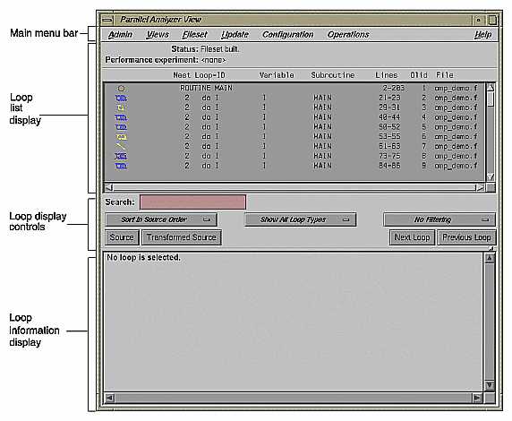This screenshot has height=421, width=512.
Task: Click the Previous Loop button
Action: (x=466, y=237)
